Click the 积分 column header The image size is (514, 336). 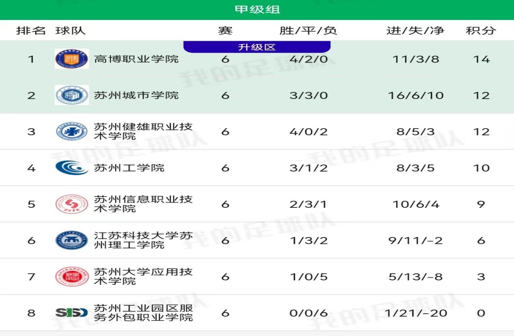coord(481,31)
